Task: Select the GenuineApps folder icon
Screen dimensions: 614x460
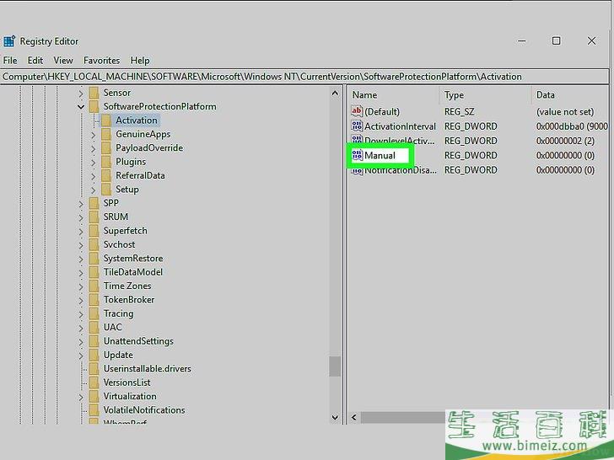Action: tap(106, 134)
